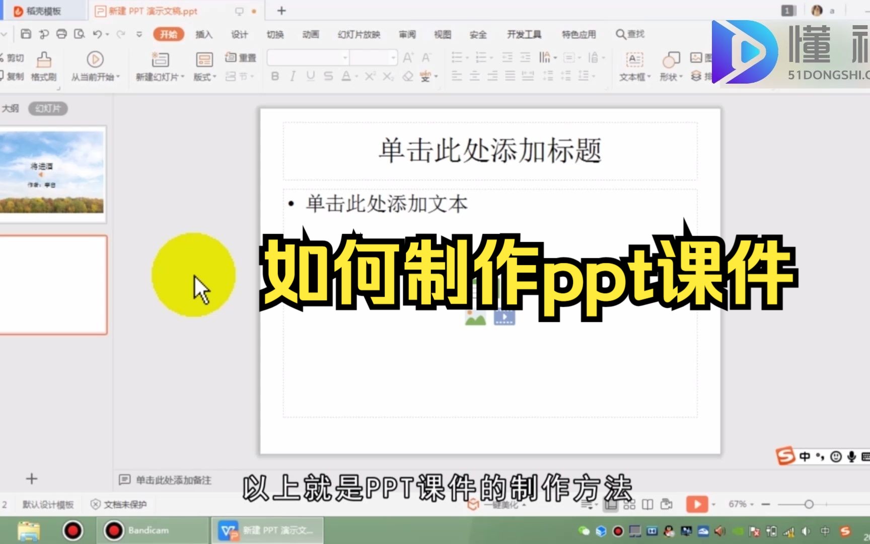Switch to the 动画 ribbon tab

(310, 34)
